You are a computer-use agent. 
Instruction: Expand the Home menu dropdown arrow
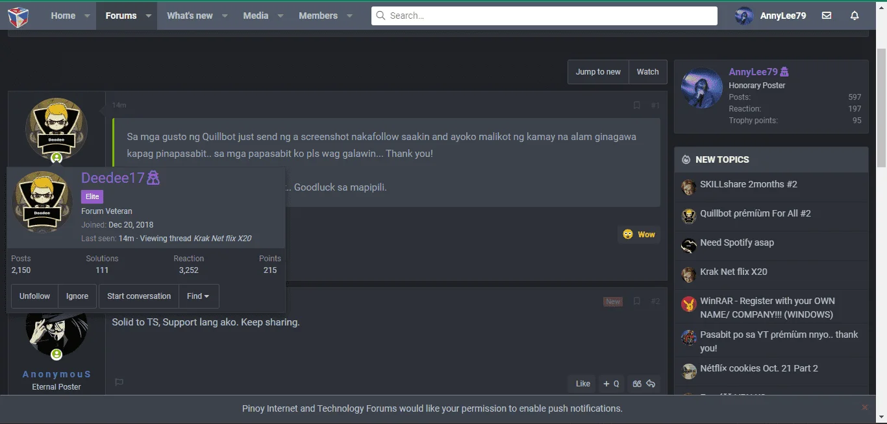click(x=87, y=16)
